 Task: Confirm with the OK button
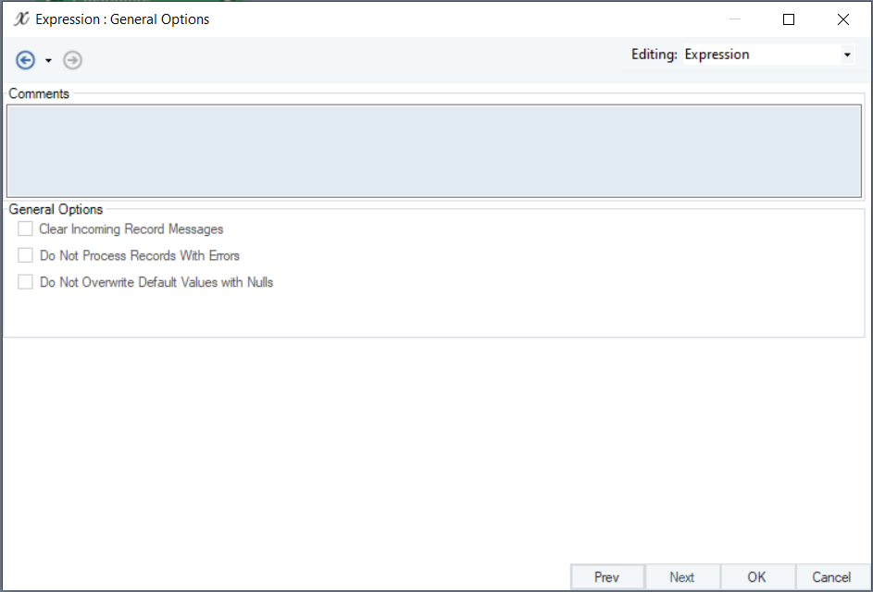pos(757,577)
